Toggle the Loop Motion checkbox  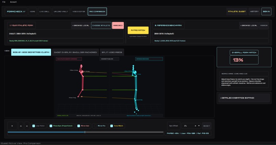[34, 126]
